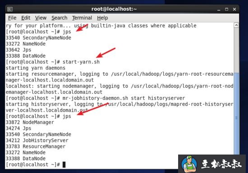The width and height of the screenshot is (248, 173).
Task: Open the Terminal menu
Action: click(x=82, y=18)
